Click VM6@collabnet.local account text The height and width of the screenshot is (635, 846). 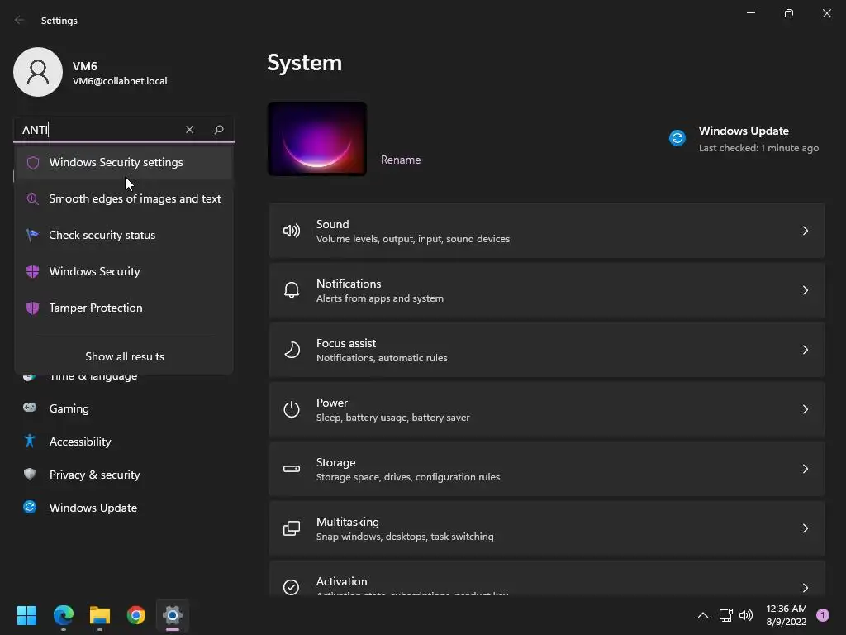coord(120,81)
